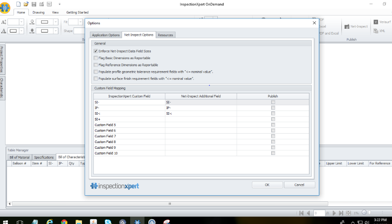Adjust the zoom slider handle

click(369, 212)
